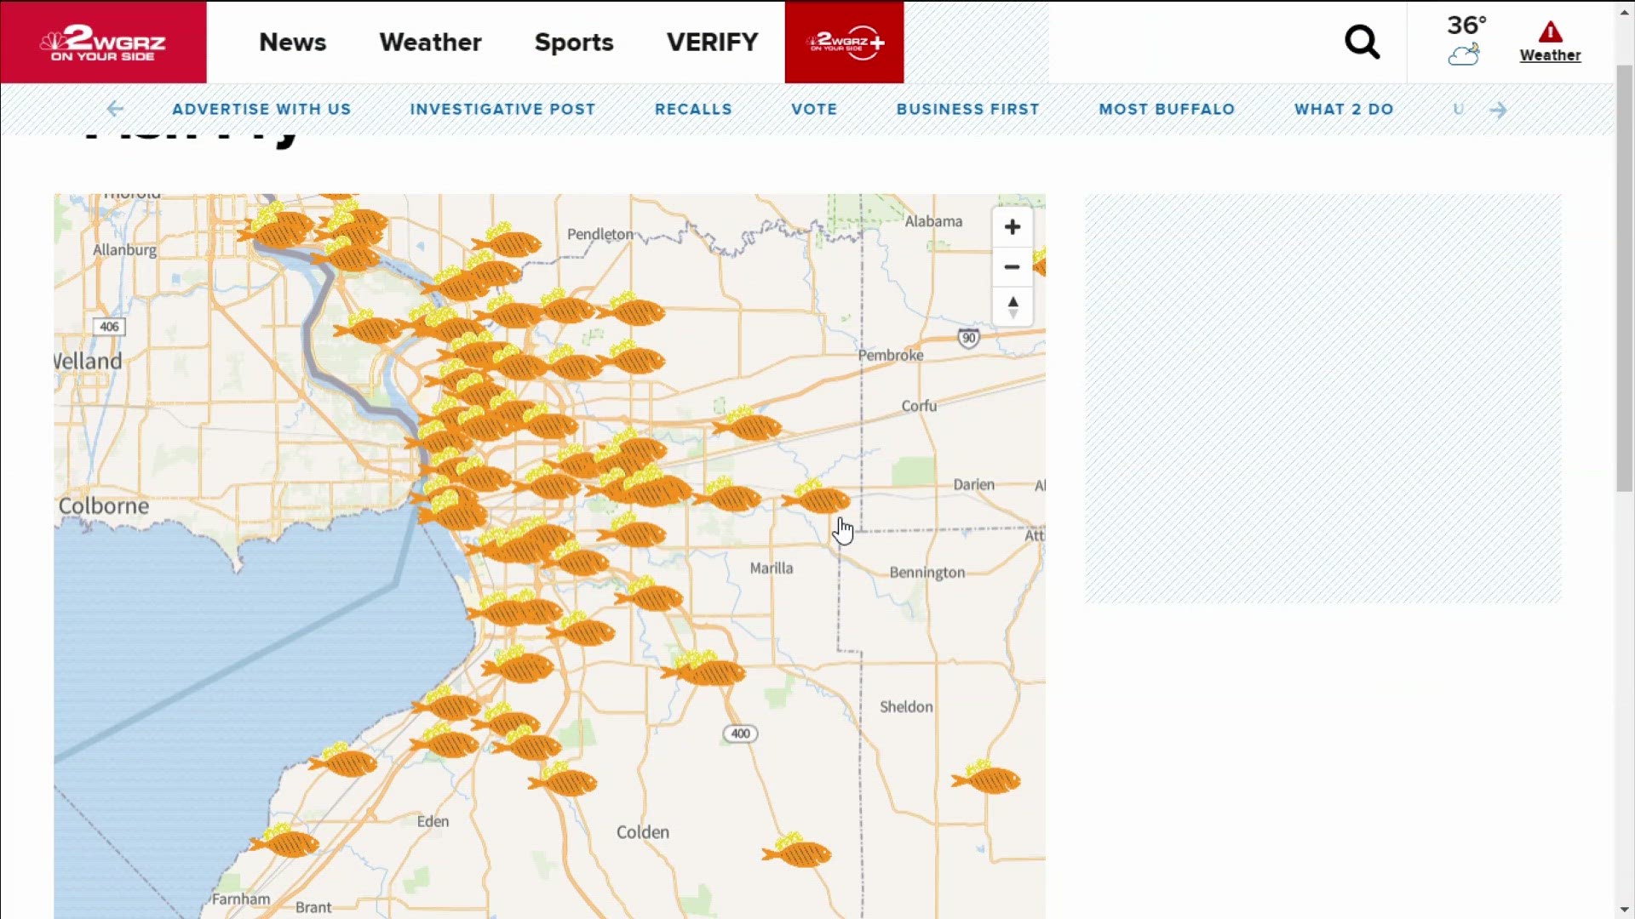This screenshot has width=1635, height=919.
Task: Click the 2WGRZ+ streaming icon
Action: 843,42
